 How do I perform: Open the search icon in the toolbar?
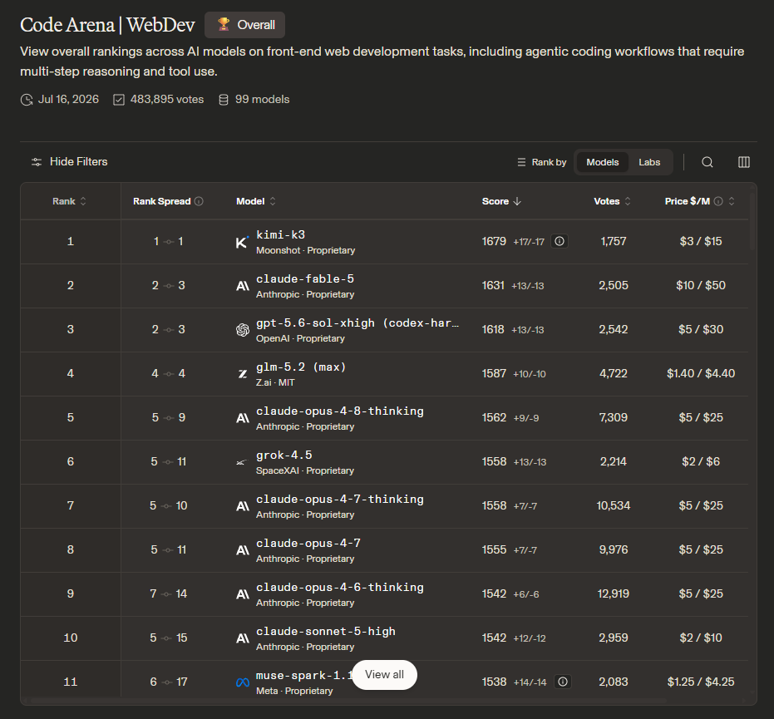pyautogui.click(x=707, y=162)
